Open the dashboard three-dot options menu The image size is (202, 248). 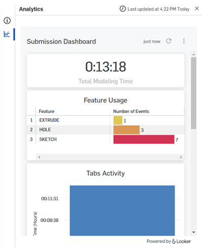tap(184, 41)
